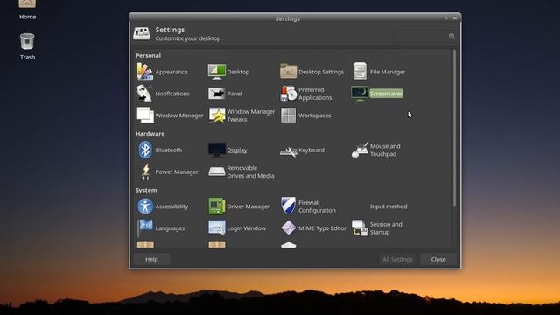The width and height of the screenshot is (560, 315).
Task: Open the Desktop settings monitor icon
Action: click(x=217, y=72)
